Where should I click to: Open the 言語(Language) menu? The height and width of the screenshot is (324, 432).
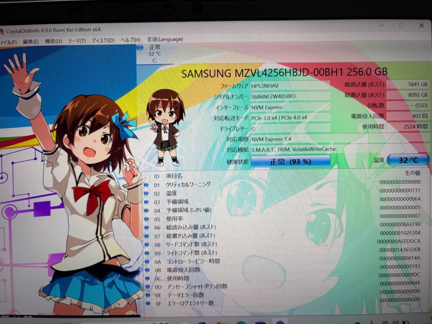point(165,39)
